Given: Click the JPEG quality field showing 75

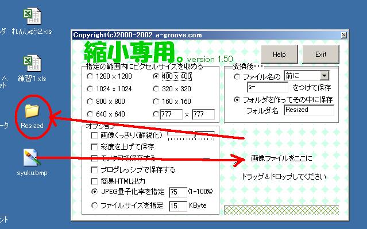Looking at the screenshot, I should point(178,192).
